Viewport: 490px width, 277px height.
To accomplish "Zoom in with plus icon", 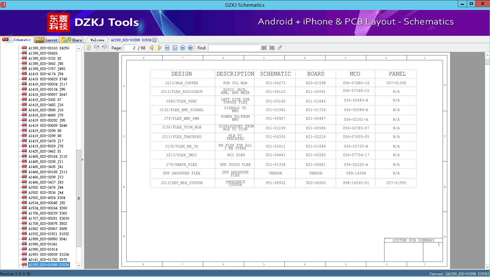I will point(190,48).
